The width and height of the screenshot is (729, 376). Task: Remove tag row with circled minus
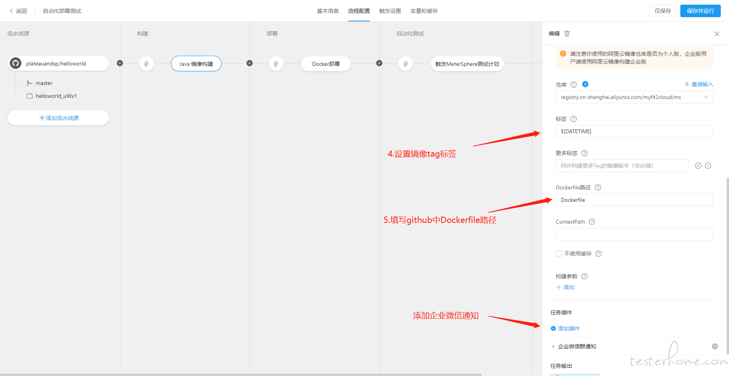[x=708, y=166]
